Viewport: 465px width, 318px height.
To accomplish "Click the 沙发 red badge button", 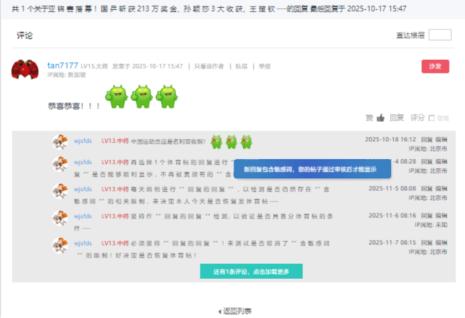I will pyautogui.click(x=435, y=66).
